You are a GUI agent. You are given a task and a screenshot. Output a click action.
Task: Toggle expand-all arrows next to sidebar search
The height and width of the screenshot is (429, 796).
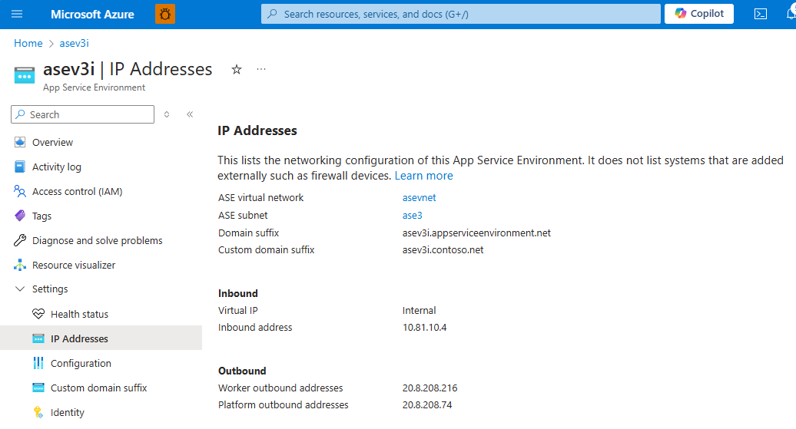[167, 114]
